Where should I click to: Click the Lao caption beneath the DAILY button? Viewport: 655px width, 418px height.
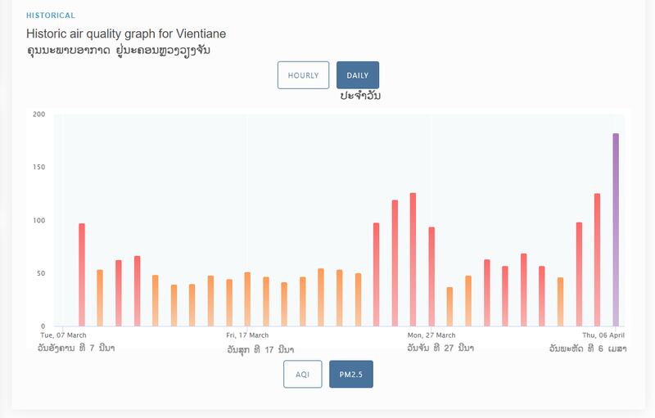(361, 97)
